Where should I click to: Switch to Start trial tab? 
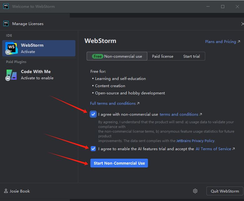(x=191, y=56)
